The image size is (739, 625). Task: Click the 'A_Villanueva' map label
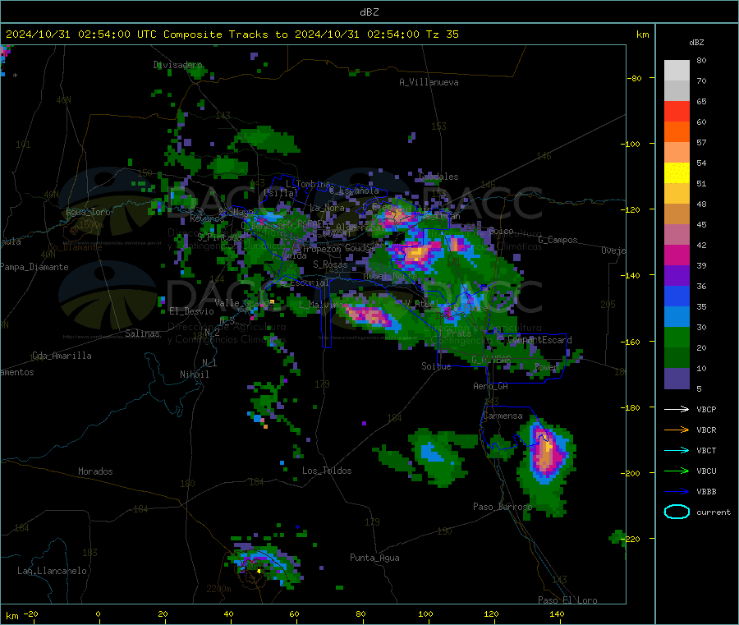coord(429,82)
